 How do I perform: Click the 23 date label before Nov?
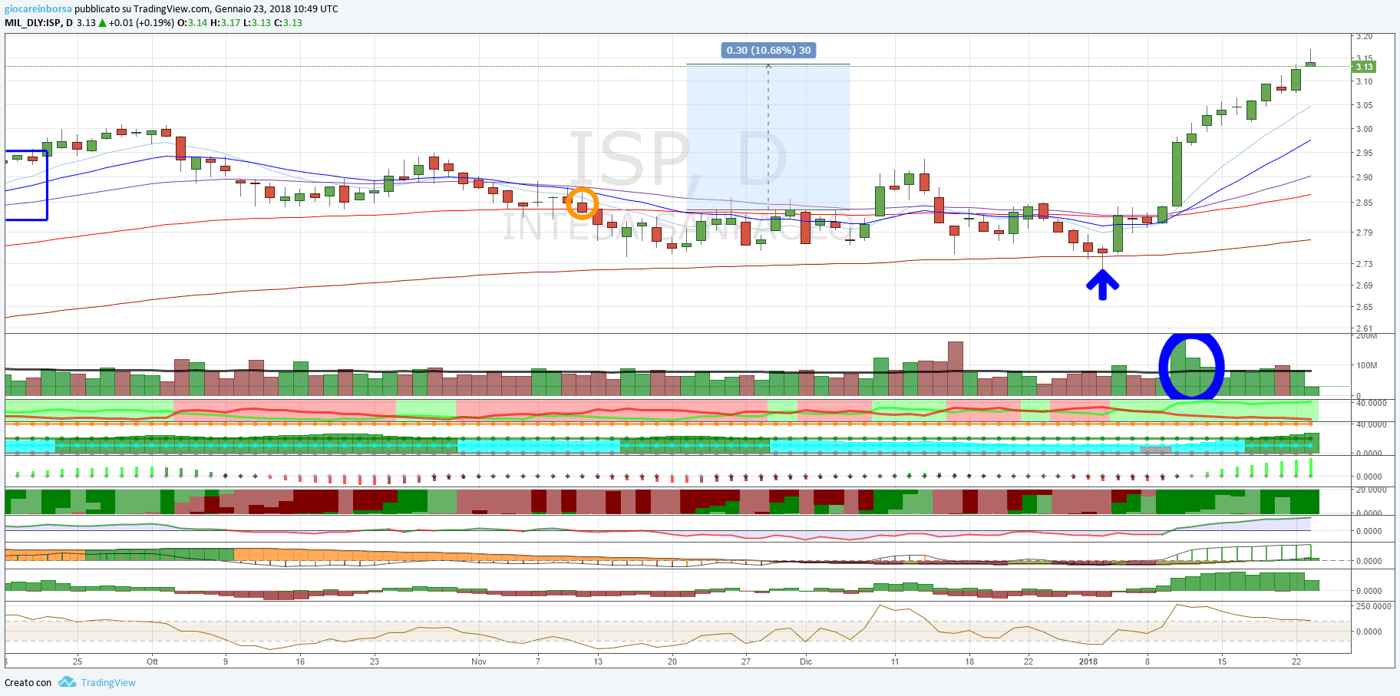point(375,661)
